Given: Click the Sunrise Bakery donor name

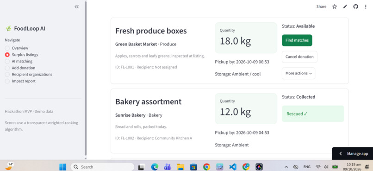Looking at the screenshot, I should (x=131, y=115).
